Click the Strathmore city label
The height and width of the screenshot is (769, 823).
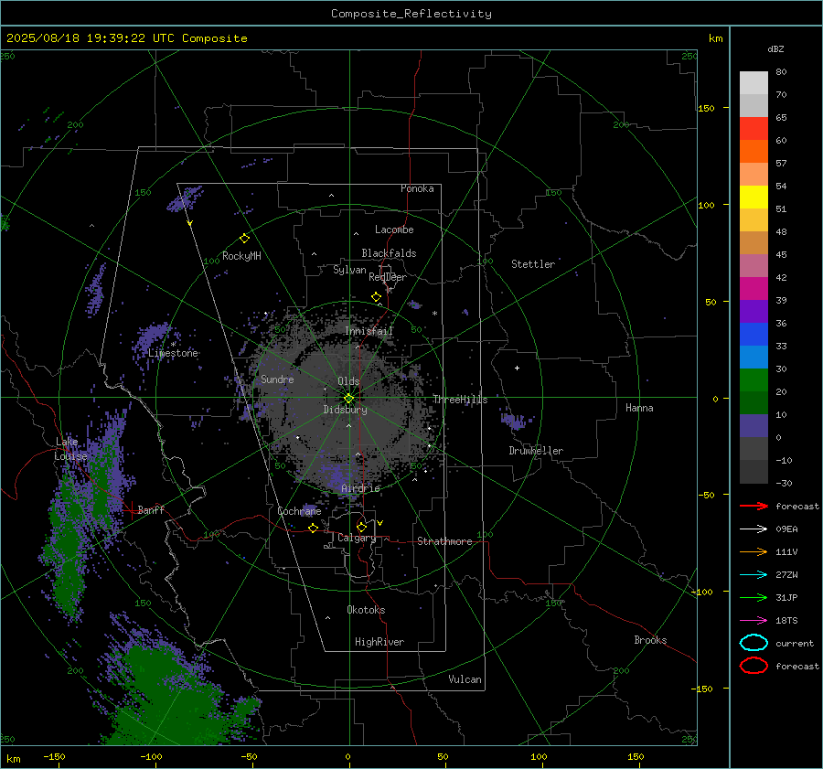click(x=444, y=541)
